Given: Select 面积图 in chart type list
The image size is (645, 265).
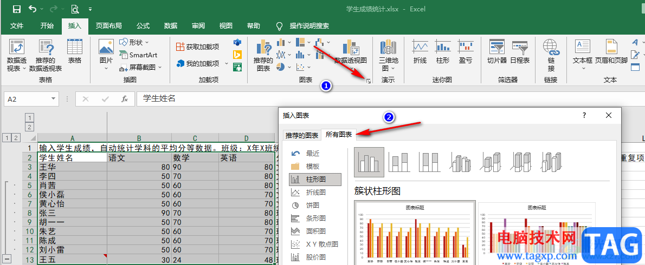Looking at the screenshot, I should pyautogui.click(x=315, y=231).
